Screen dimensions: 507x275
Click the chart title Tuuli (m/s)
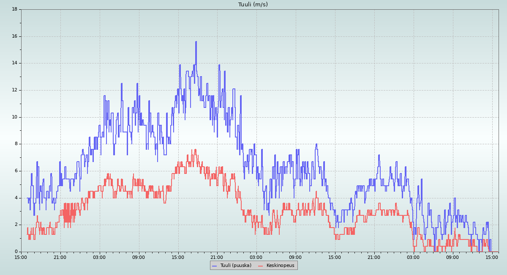[x=253, y=5]
